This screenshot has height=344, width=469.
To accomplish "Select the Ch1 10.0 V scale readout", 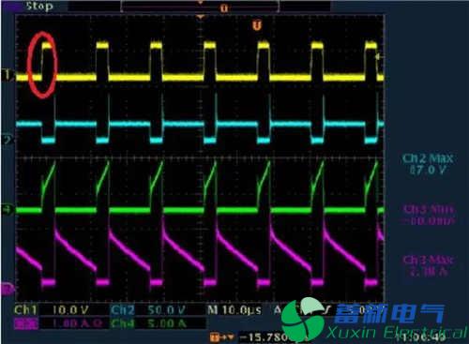I will (52, 310).
